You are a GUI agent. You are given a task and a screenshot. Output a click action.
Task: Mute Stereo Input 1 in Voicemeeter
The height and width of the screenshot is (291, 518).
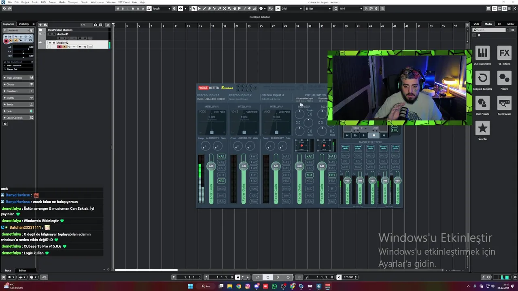[x=221, y=201]
